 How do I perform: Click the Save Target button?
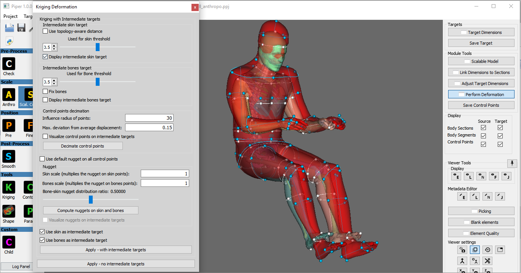481,43
